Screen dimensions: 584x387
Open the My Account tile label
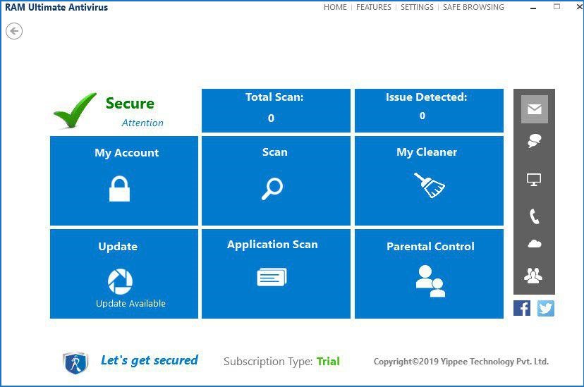tap(127, 152)
